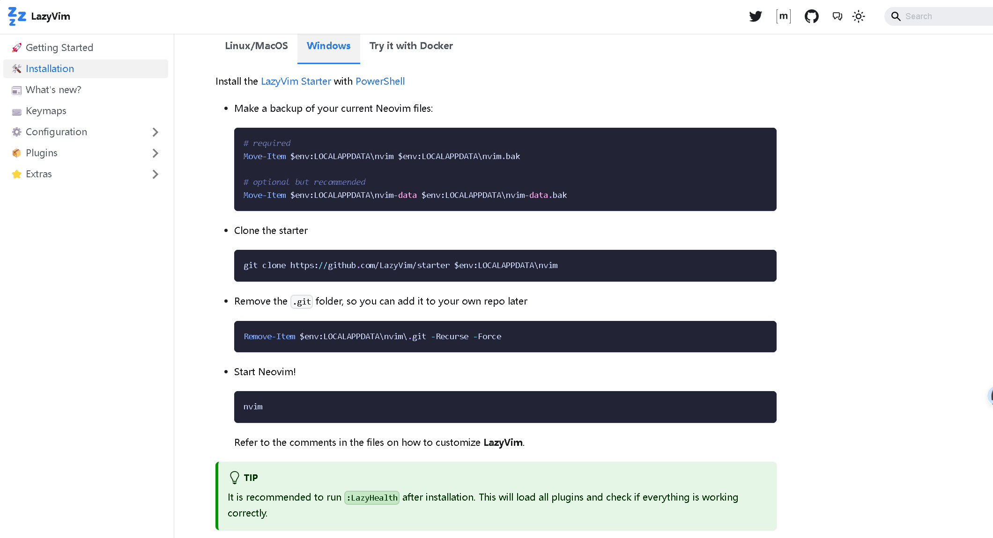Screen dimensions: 993x538
Task: Open the LazyVim Starter link
Action: (296, 81)
